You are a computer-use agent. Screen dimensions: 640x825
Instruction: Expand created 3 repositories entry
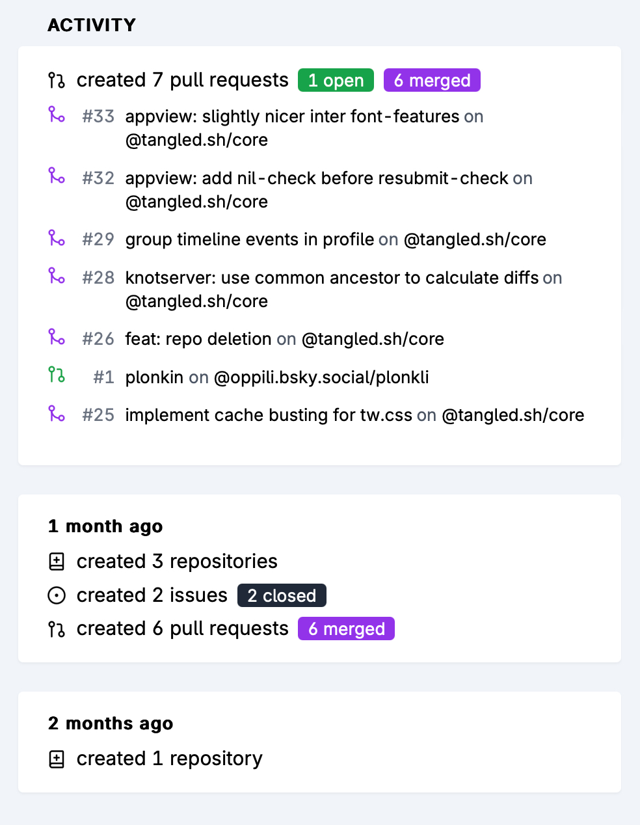[x=177, y=561]
